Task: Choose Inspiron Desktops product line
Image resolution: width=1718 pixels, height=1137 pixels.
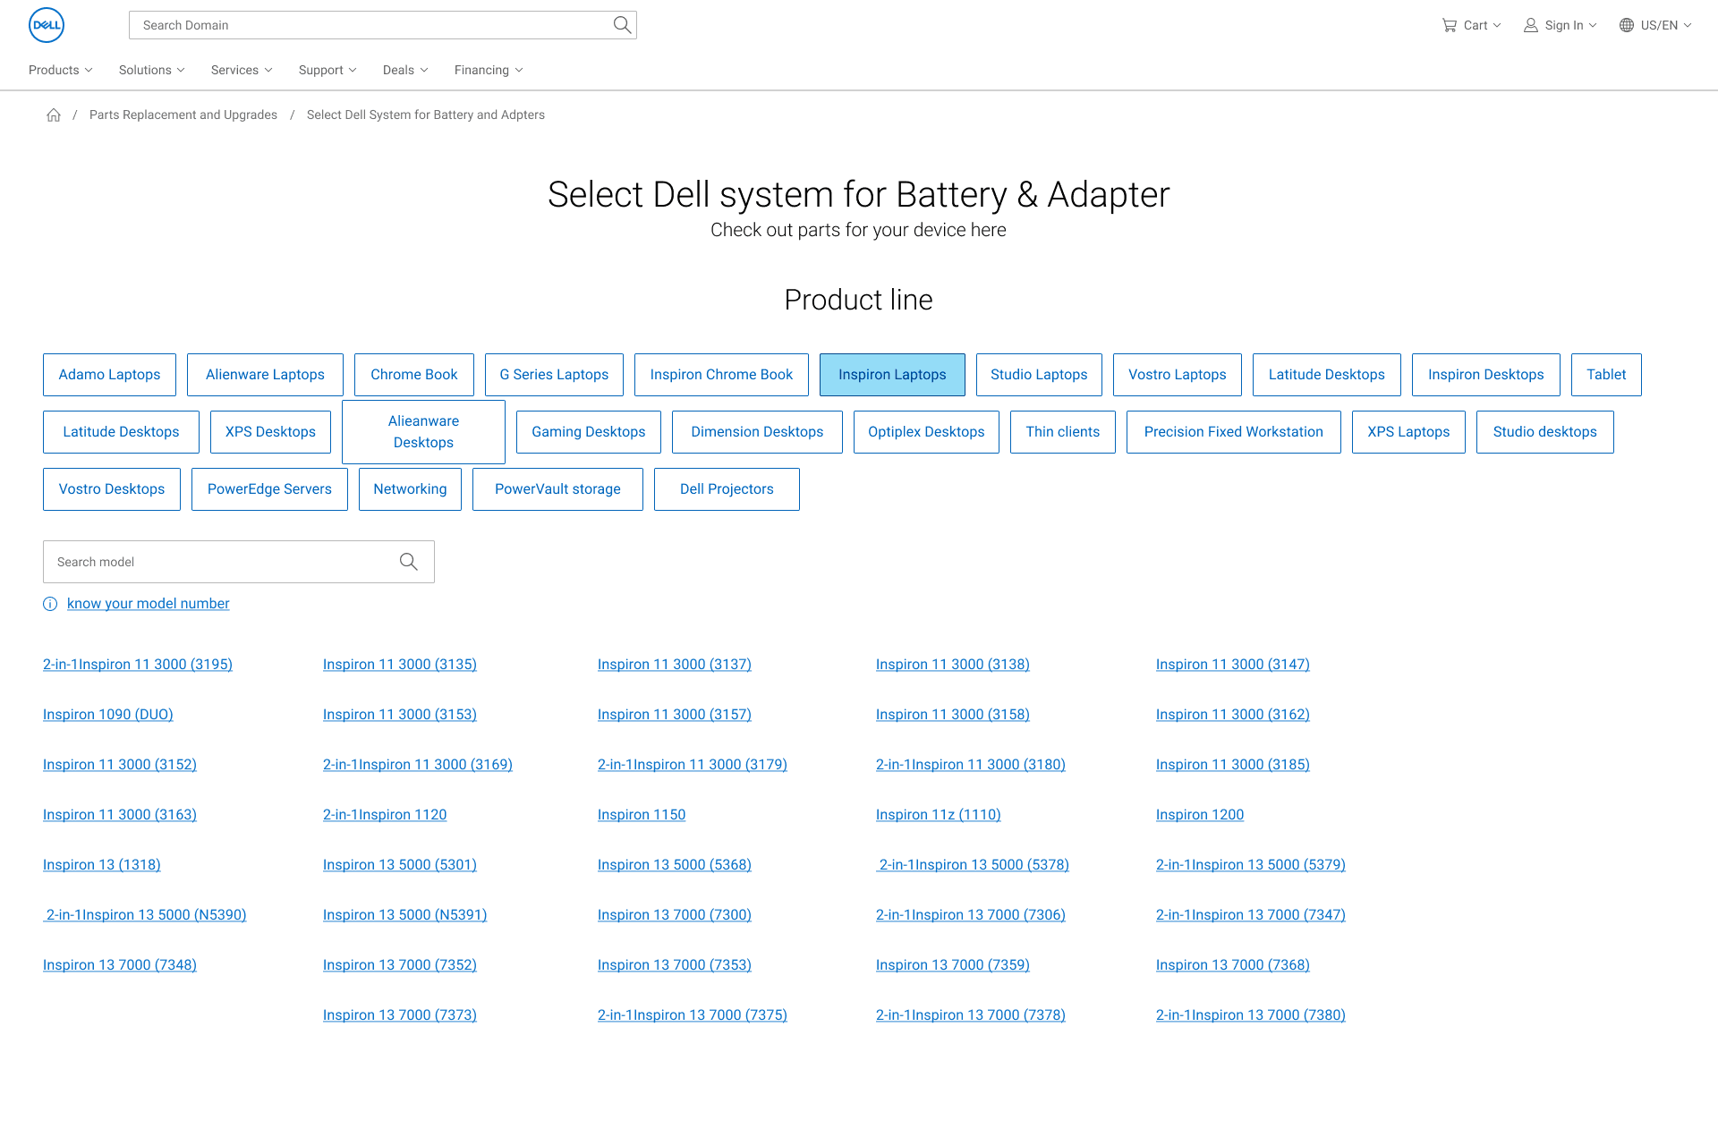Action: point(1485,375)
